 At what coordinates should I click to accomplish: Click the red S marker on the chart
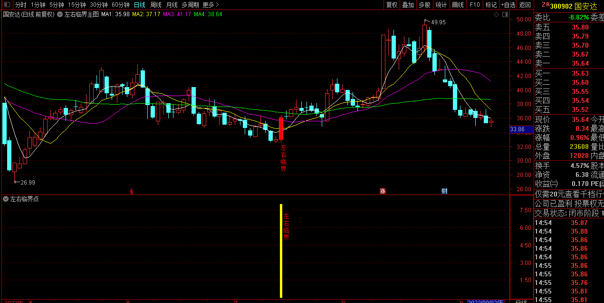[x=132, y=192]
